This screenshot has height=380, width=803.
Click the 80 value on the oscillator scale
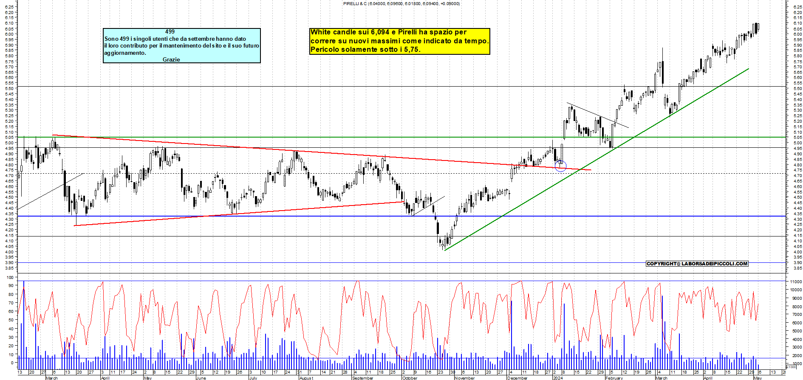pyautogui.click(x=11, y=294)
